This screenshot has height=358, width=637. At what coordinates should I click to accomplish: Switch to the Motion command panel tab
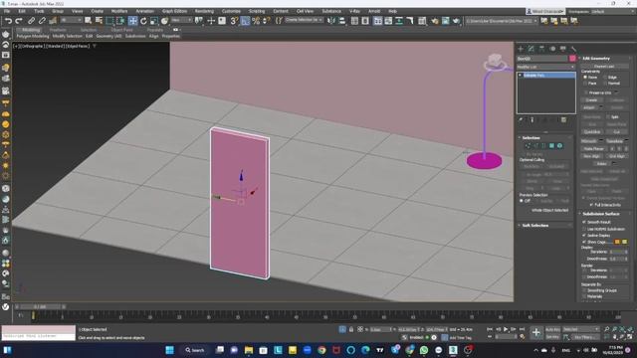[552, 49]
